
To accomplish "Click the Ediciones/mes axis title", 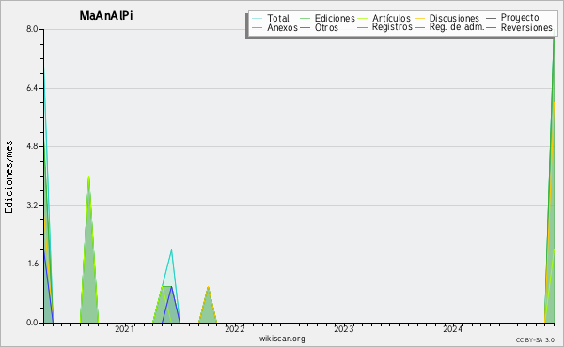I will point(8,176).
